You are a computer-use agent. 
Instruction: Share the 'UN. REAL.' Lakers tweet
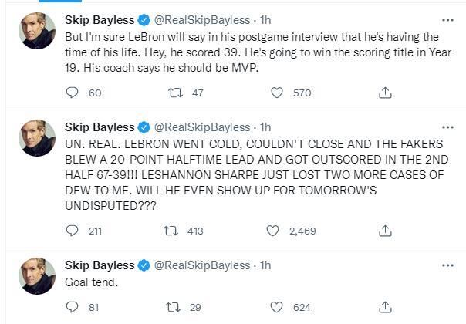384,230
